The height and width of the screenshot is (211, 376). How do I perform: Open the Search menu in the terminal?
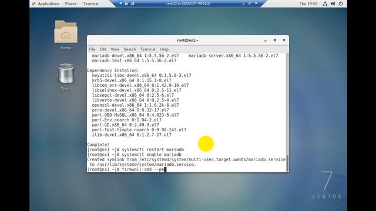click(130, 49)
